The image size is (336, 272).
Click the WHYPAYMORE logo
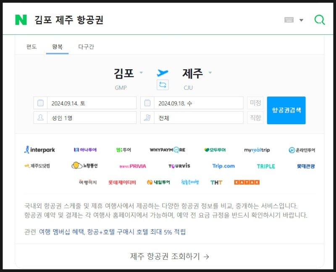(167, 150)
